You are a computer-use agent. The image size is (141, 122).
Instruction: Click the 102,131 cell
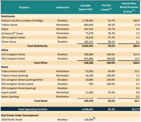click(88, 42)
